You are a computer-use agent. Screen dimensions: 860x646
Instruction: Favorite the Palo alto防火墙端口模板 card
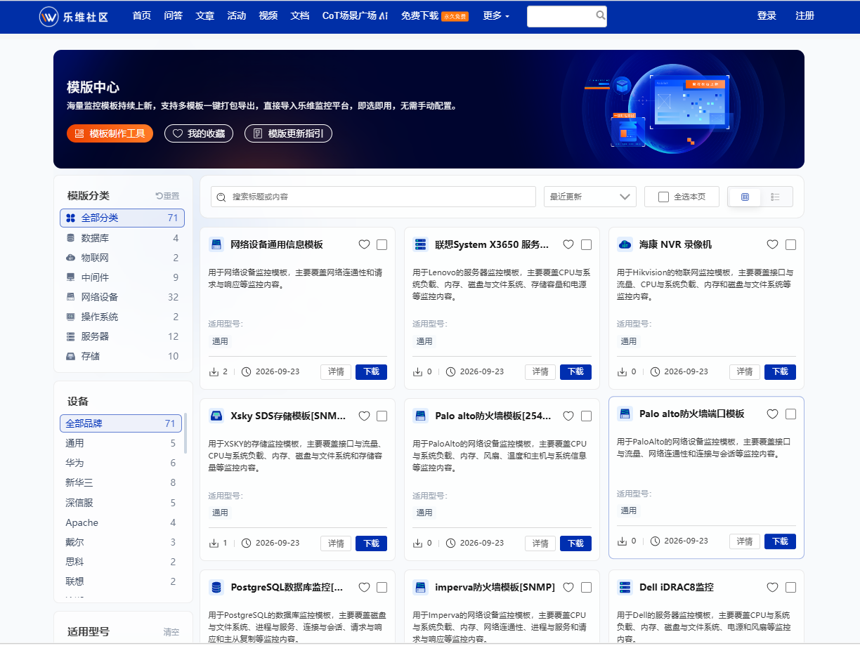(772, 414)
